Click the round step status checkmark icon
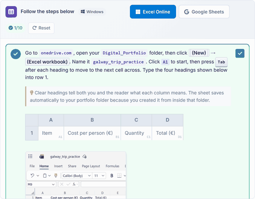 click(16, 54)
